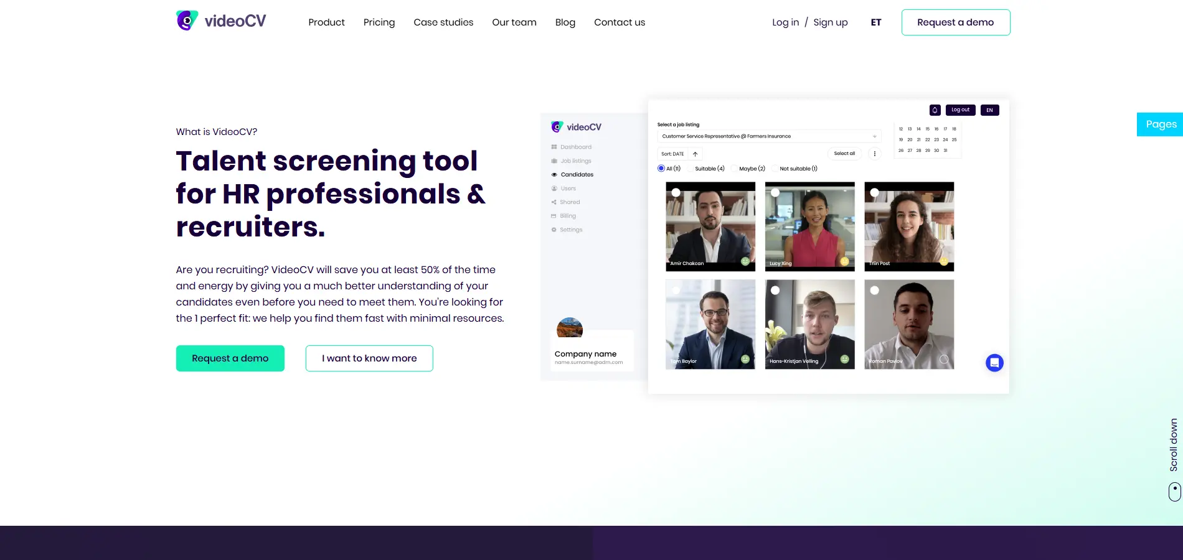Tick the selection circle on Lucy Xing's video

(775, 193)
